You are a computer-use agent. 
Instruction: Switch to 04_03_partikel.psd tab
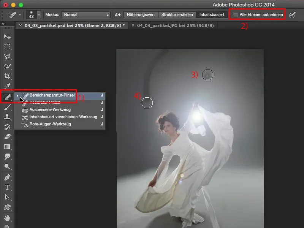74,25
